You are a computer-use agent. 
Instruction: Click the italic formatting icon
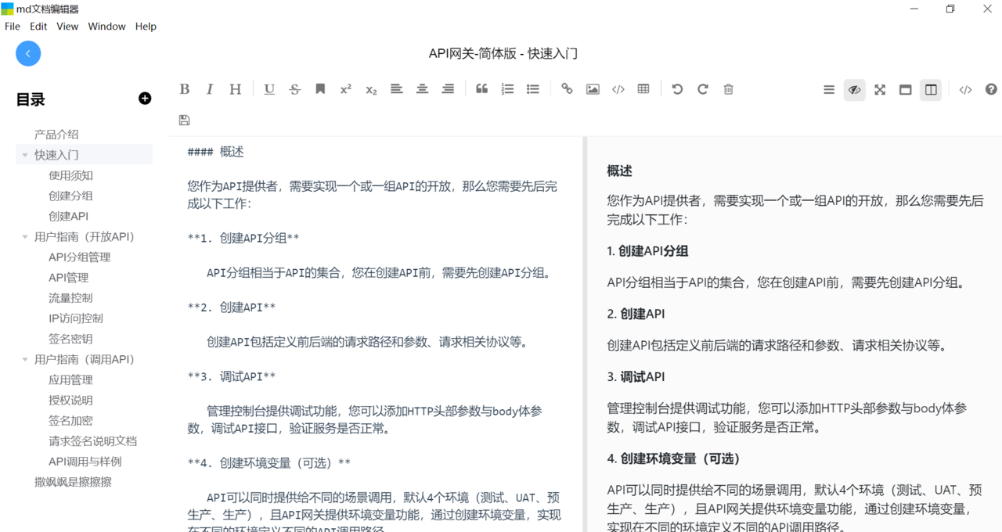(x=210, y=89)
